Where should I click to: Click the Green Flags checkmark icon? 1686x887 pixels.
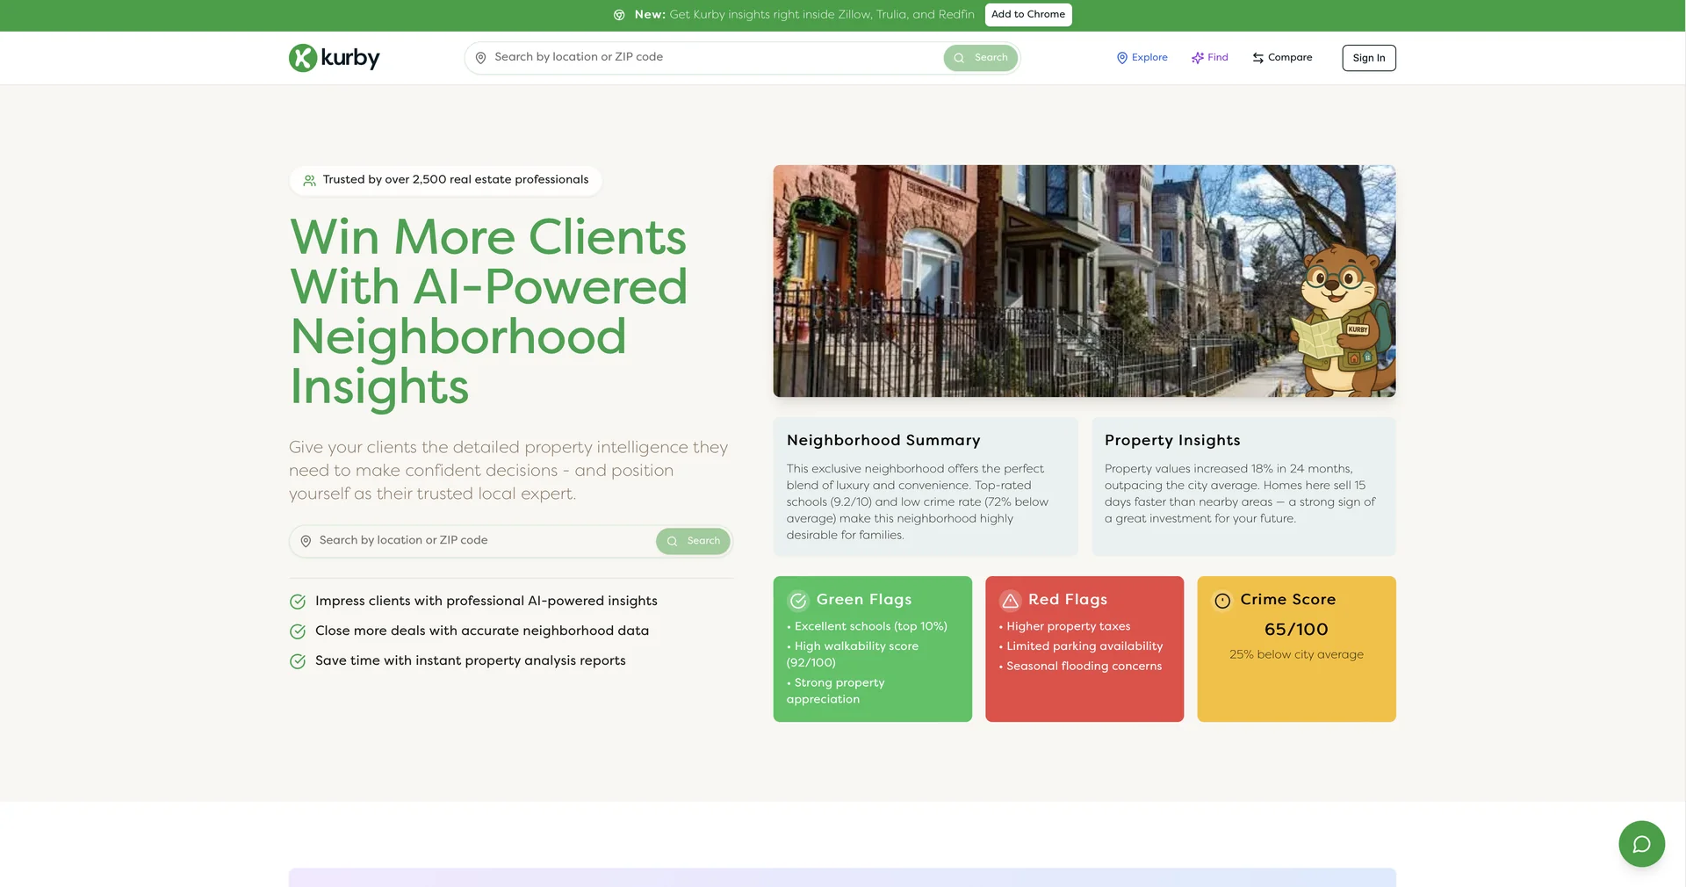click(x=798, y=601)
